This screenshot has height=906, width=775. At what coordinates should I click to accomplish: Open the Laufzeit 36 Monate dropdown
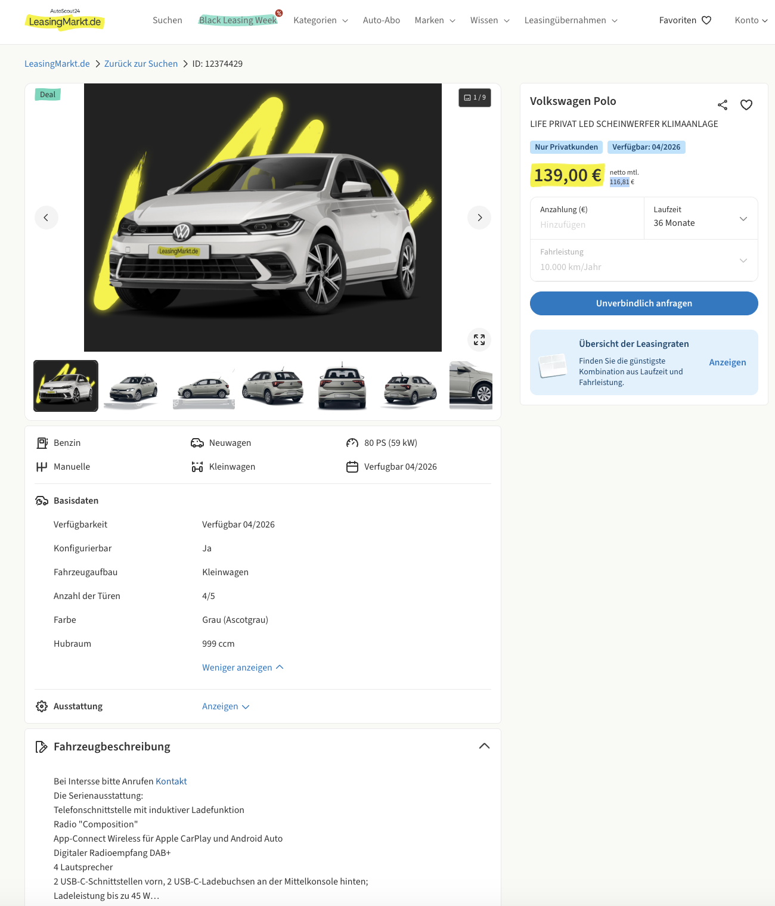[x=700, y=218]
